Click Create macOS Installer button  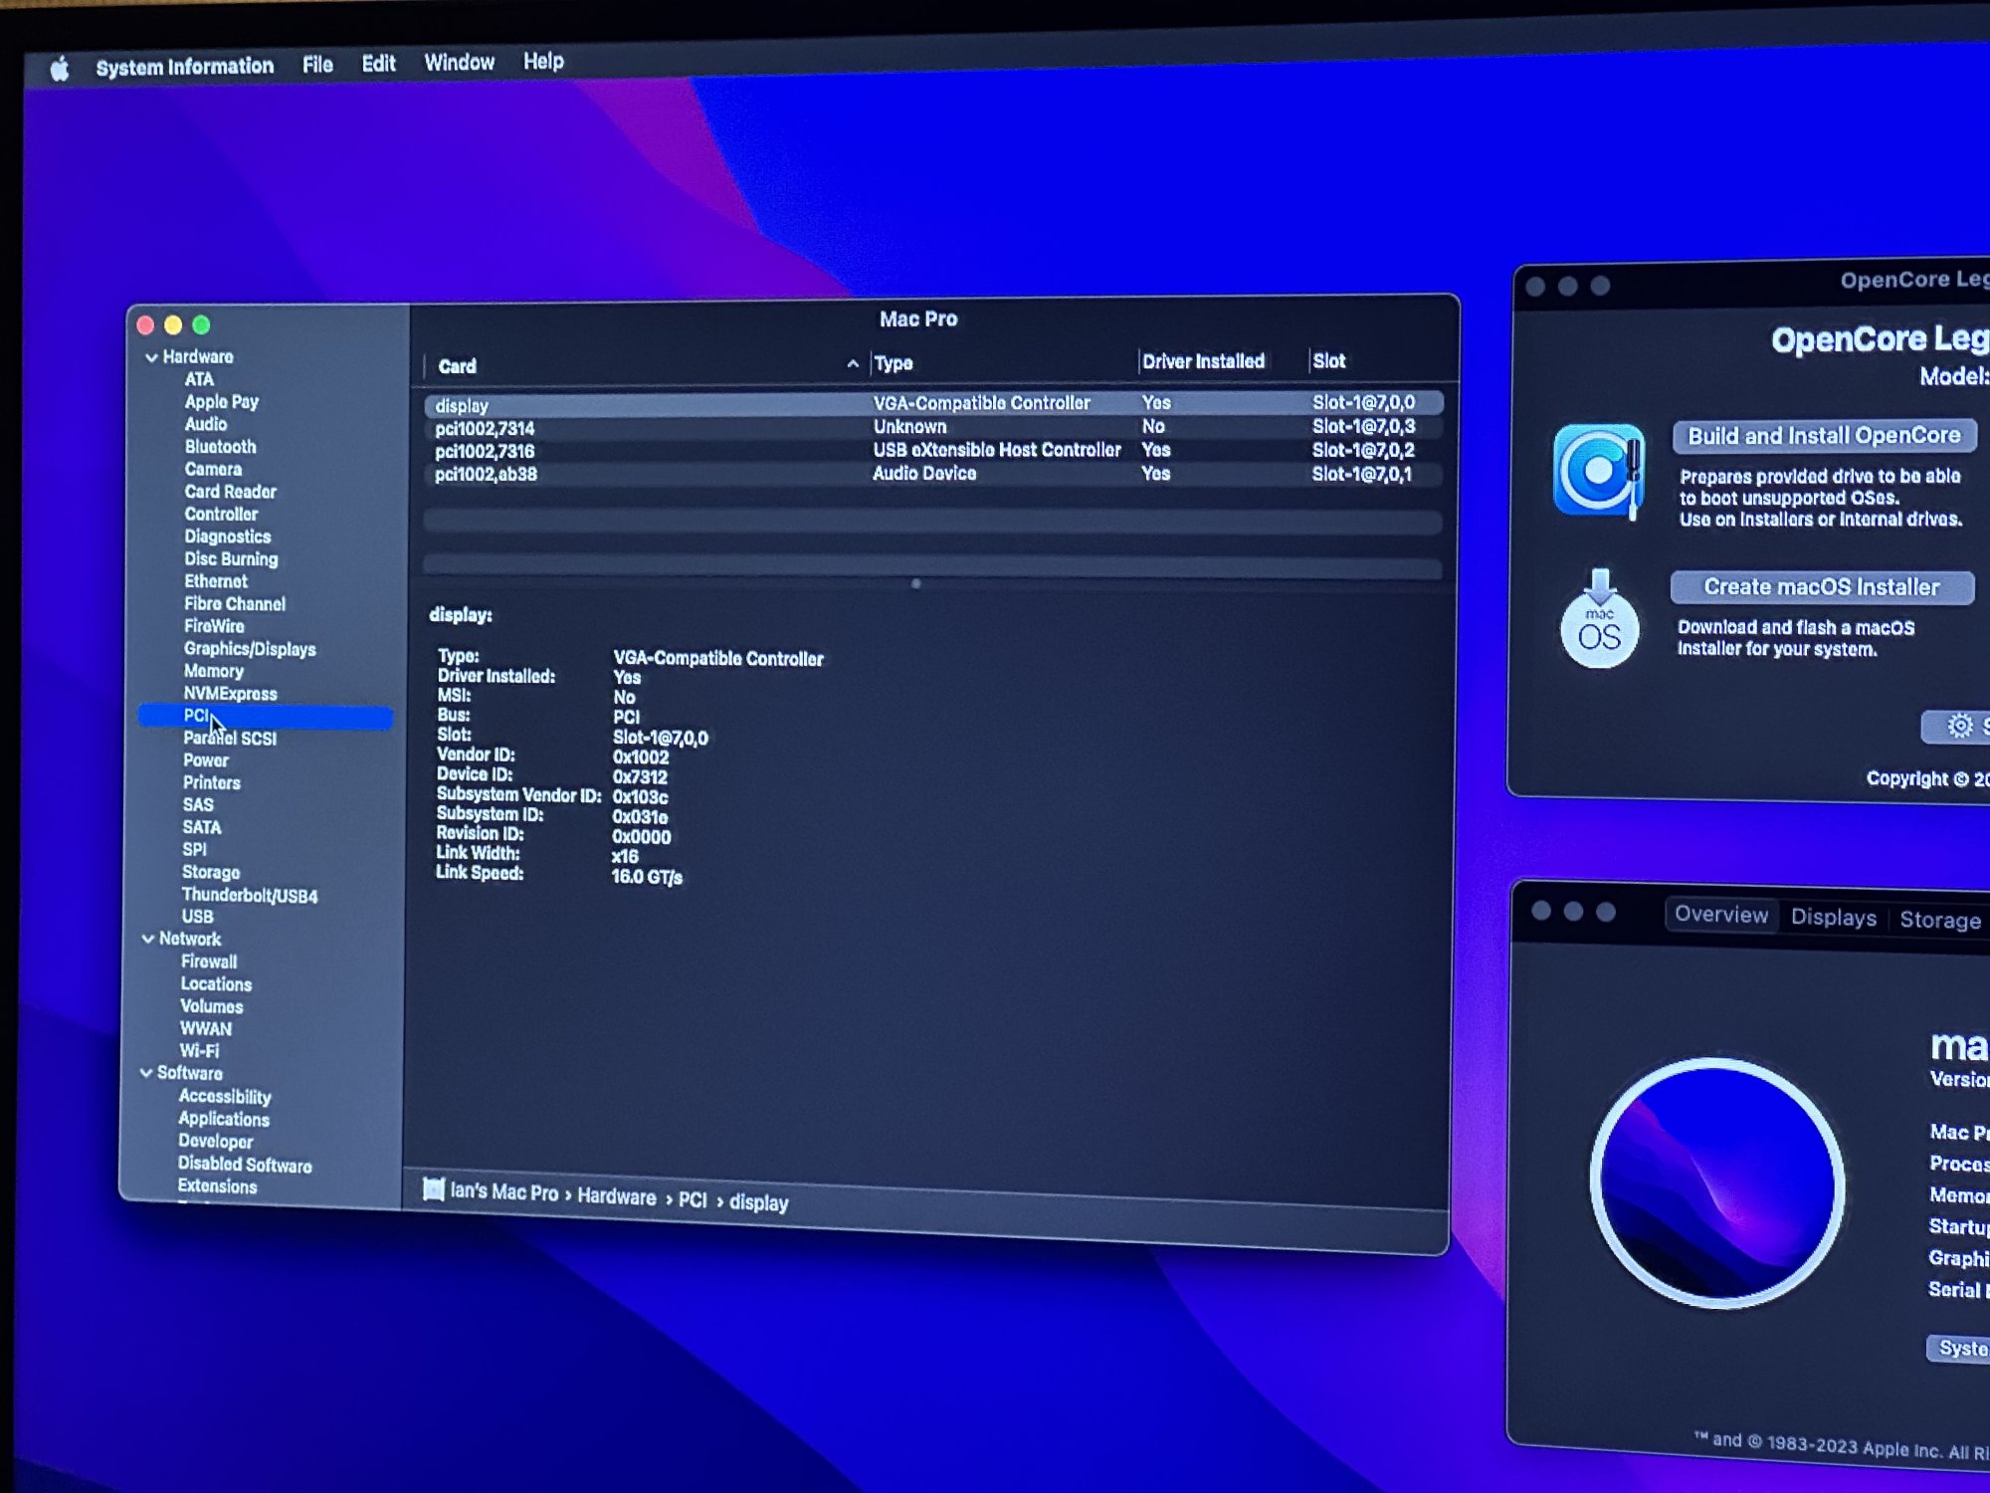click(x=1821, y=587)
